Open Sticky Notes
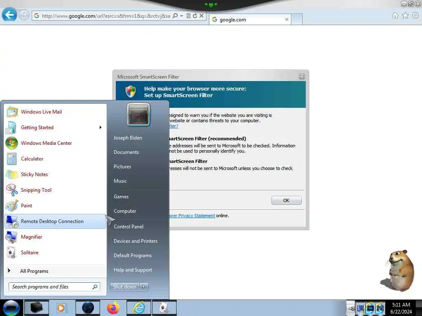Screen dimensions: 422x316 56,174
